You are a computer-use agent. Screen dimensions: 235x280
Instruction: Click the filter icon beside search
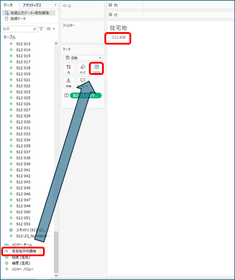click(x=41, y=29)
